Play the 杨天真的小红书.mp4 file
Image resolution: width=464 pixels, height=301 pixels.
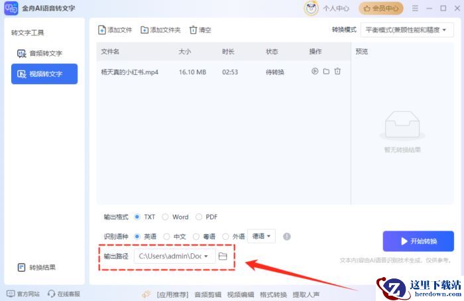315,72
